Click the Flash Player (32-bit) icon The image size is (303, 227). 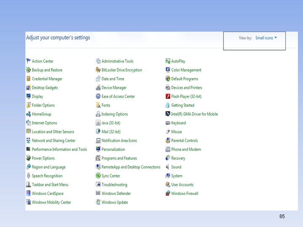coord(168,96)
